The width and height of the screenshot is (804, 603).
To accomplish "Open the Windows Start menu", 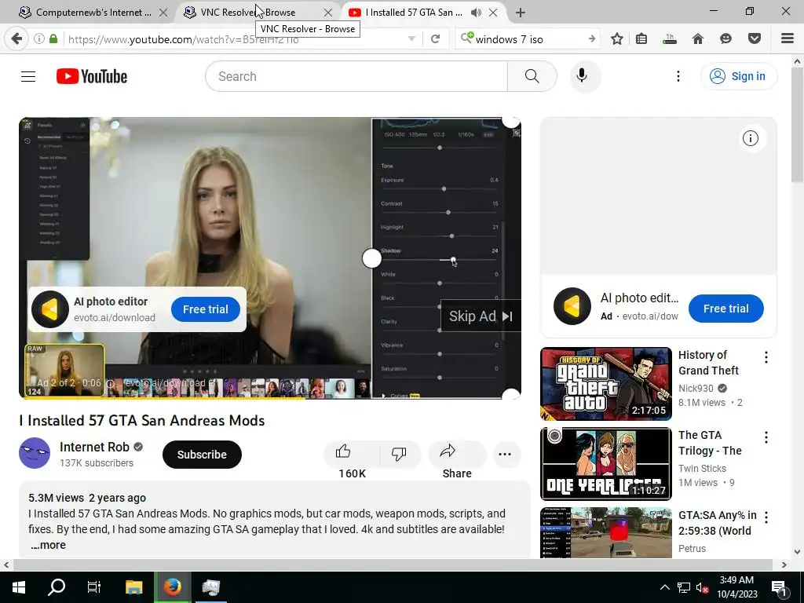I will tap(19, 587).
